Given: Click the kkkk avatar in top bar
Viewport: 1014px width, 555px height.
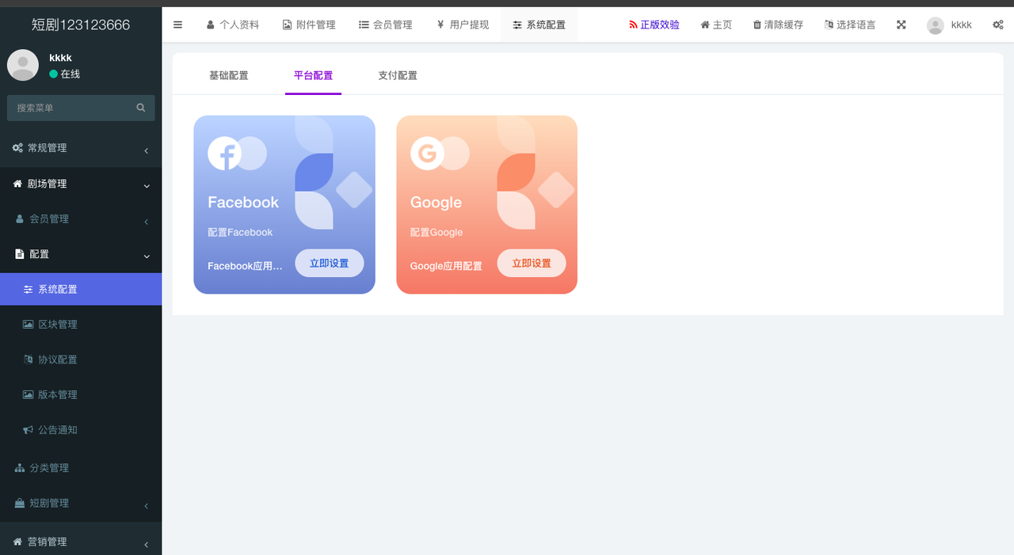Looking at the screenshot, I should (x=936, y=25).
